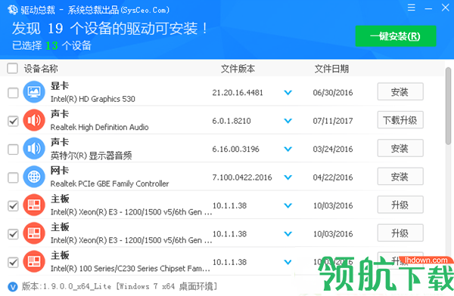Image resolution: width=454 pixels, height=296 pixels.
Task: Expand version dropdown next to 6.0.1.8210
Action: [x=288, y=121]
